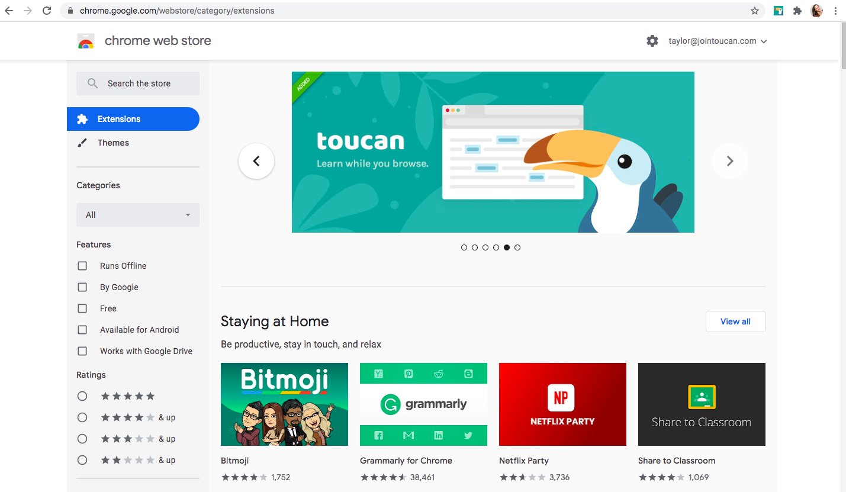Image resolution: width=846 pixels, height=492 pixels.
Task: Check the Free filter
Action: (82, 308)
